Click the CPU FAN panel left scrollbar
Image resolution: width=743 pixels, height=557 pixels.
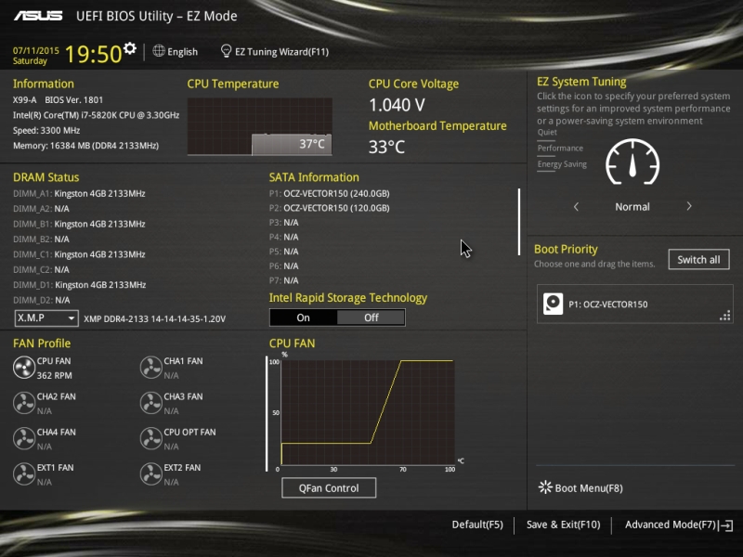coord(267,414)
